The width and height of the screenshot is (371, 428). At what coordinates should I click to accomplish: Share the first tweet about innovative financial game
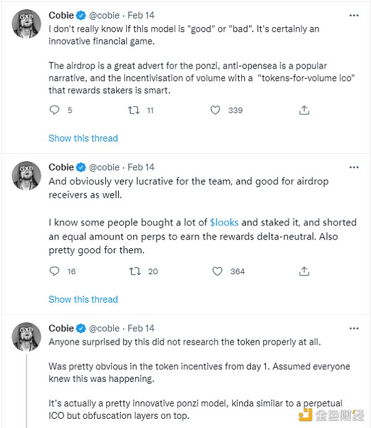[304, 110]
